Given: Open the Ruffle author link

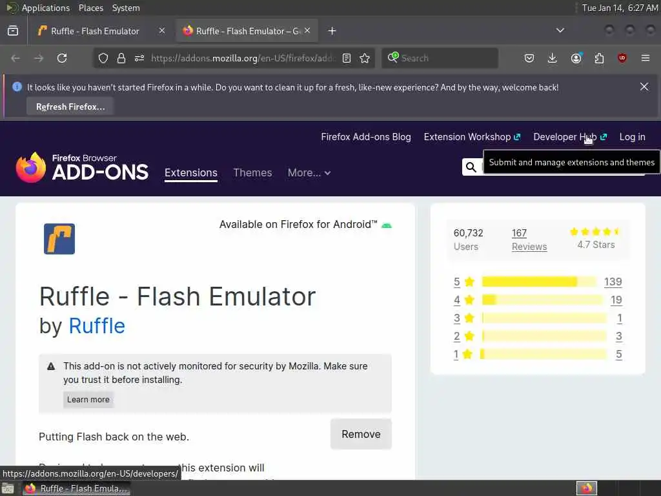Looking at the screenshot, I should pyautogui.click(x=97, y=326).
